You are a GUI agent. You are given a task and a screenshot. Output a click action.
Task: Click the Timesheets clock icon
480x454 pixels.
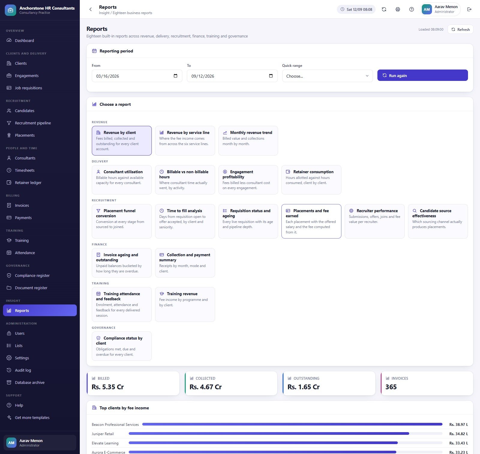(9, 170)
